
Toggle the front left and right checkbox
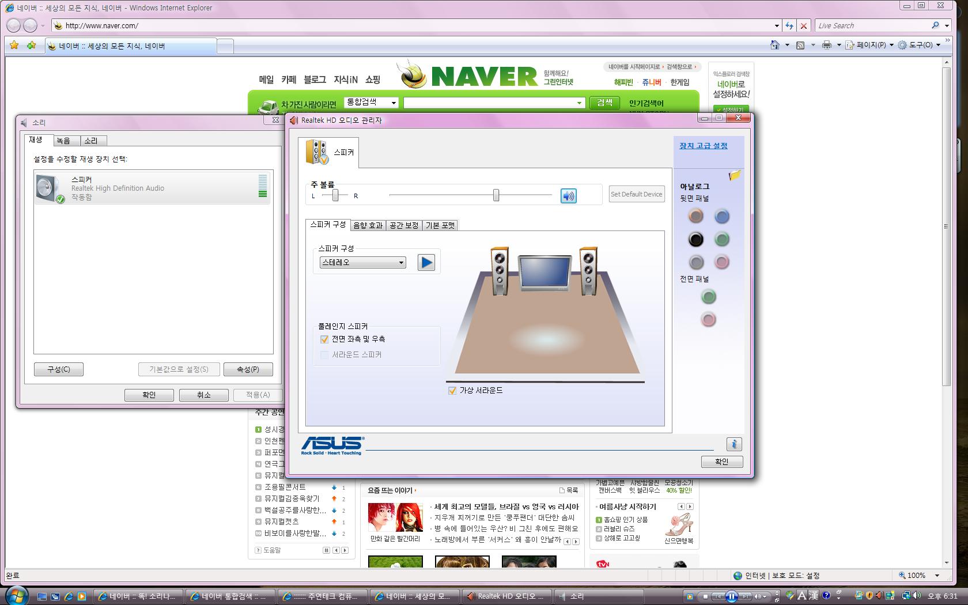324,339
